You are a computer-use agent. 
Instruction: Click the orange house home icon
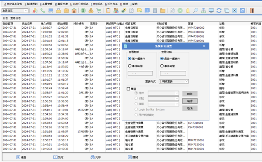coord(74,11)
